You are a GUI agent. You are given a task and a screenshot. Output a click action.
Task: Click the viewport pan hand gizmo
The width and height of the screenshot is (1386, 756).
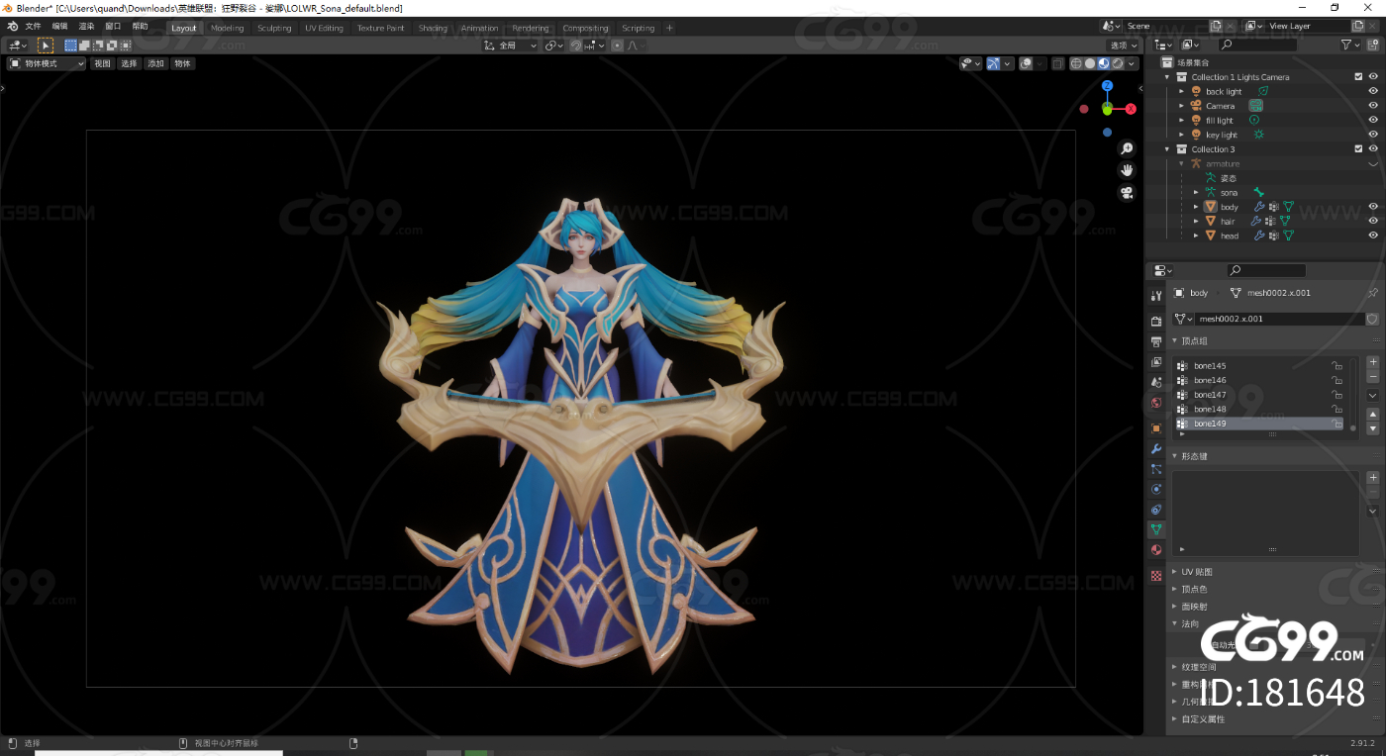click(1127, 170)
